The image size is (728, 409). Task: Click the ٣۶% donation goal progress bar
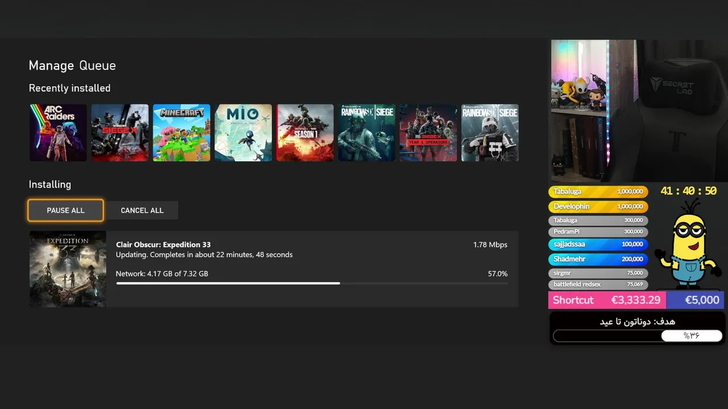[638, 336]
